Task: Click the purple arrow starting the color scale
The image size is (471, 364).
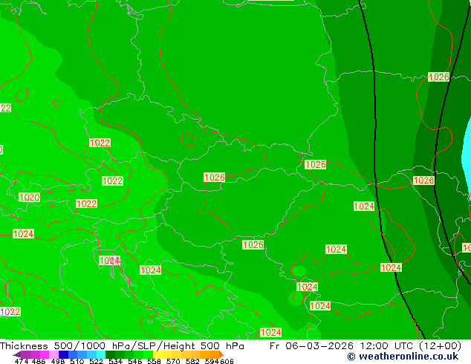Action: [x=16, y=354]
